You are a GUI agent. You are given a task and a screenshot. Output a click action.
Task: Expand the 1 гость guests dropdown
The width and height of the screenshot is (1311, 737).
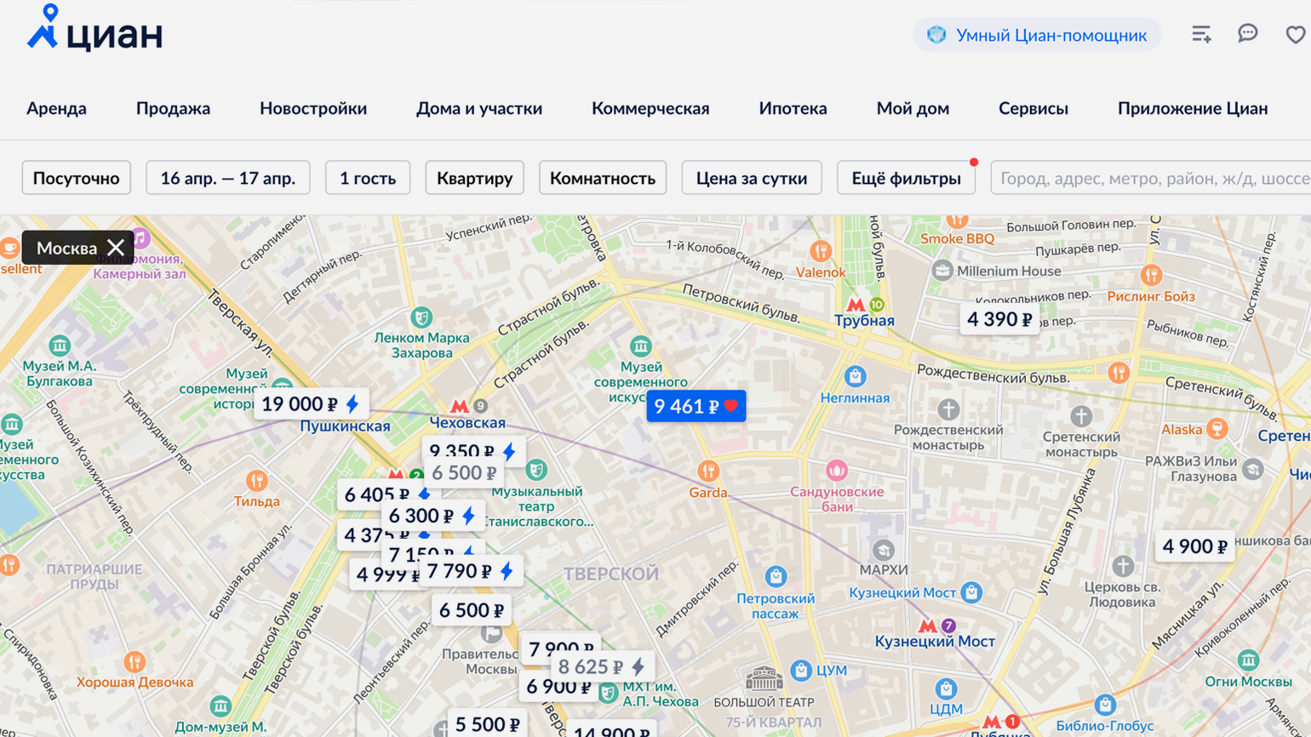(x=368, y=178)
